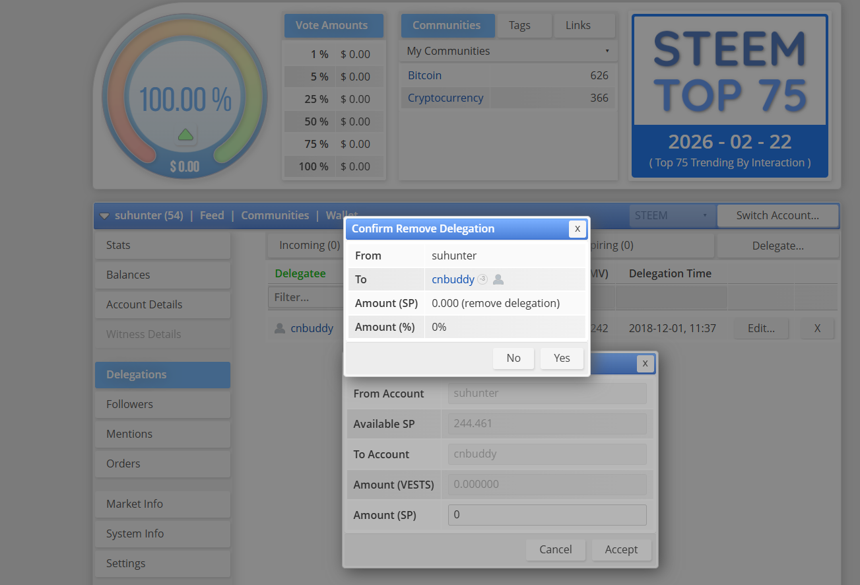Open Market Info in the sidebar

[x=162, y=504]
